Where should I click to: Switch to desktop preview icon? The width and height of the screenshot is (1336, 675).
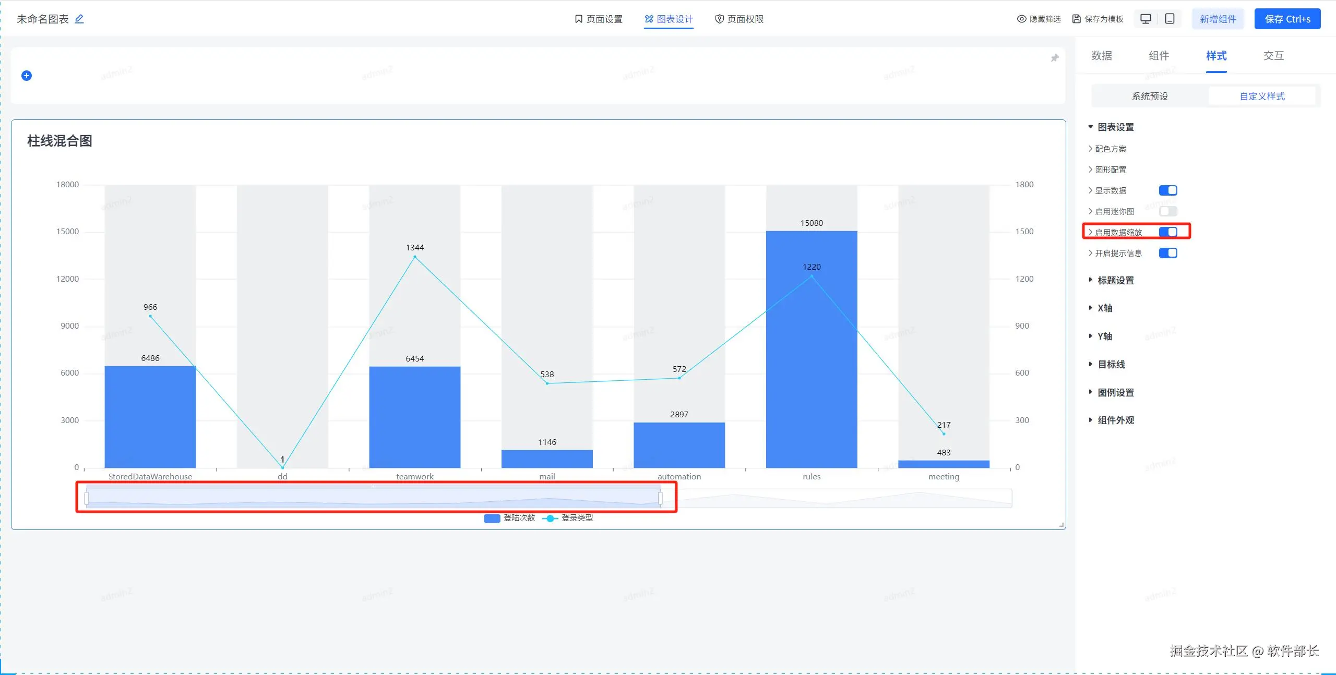(x=1146, y=19)
